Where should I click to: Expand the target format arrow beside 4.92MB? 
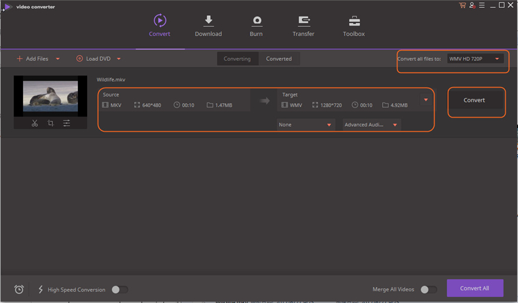(426, 100)
